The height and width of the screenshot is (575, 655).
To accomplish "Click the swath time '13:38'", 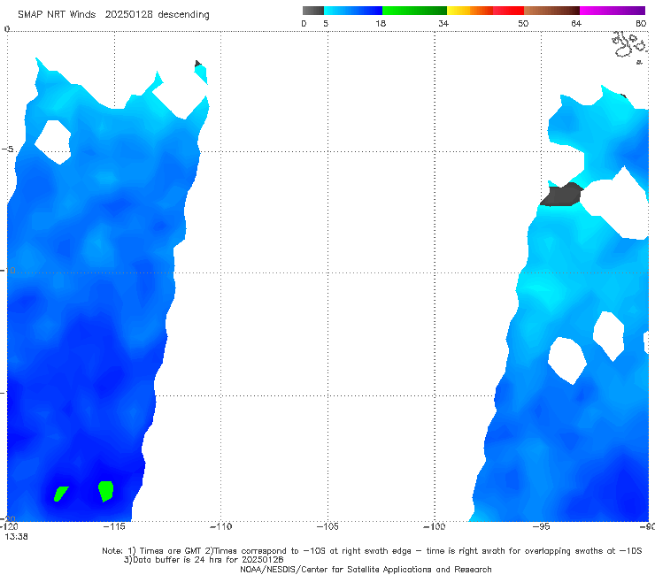I will 16,537.
